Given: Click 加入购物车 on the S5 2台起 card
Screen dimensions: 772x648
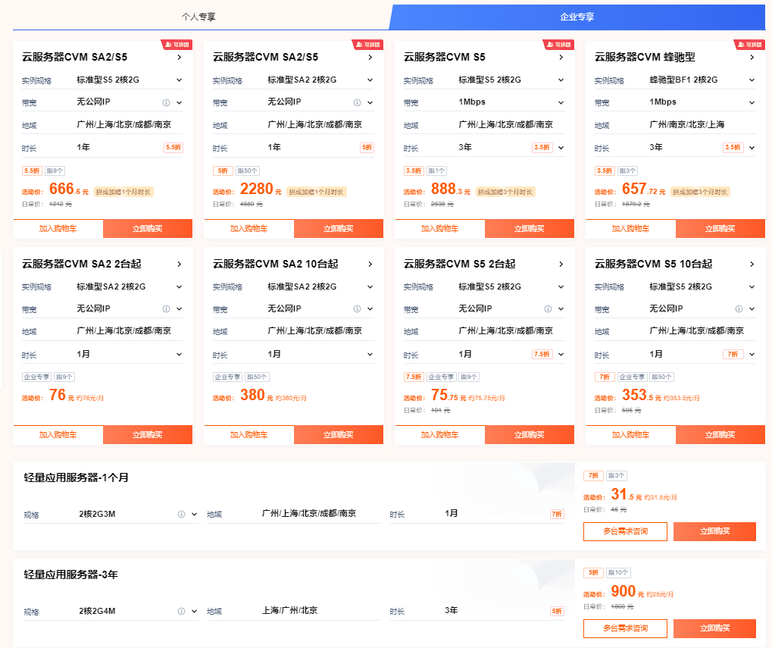Looking at the screenshot, I should coord(439,435).
